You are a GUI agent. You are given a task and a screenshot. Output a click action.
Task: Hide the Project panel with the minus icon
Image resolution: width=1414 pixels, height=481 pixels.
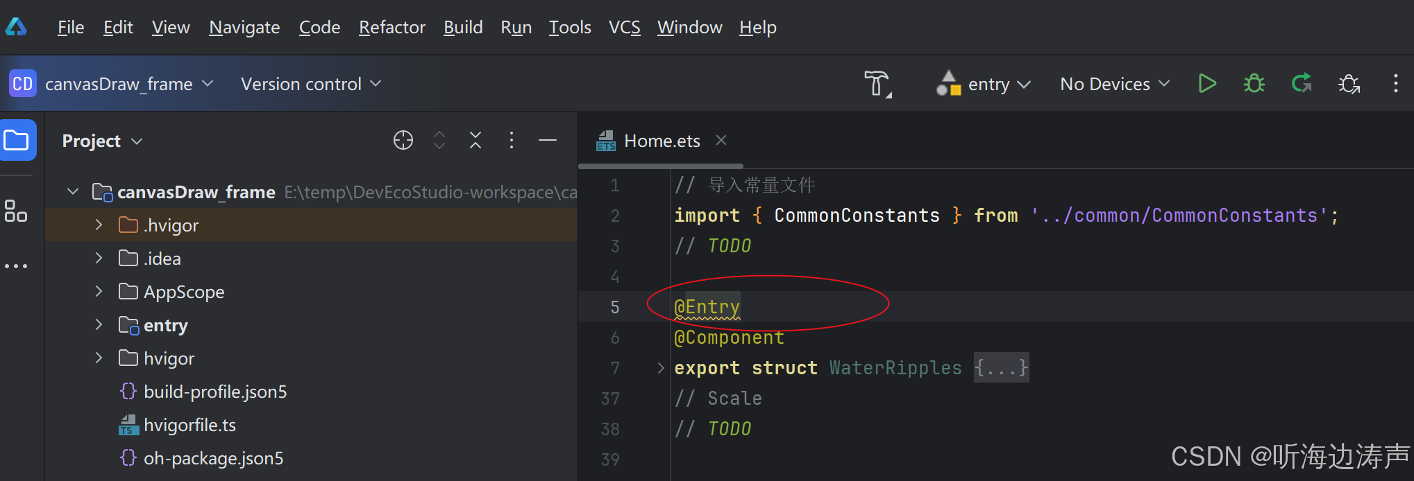548,141
